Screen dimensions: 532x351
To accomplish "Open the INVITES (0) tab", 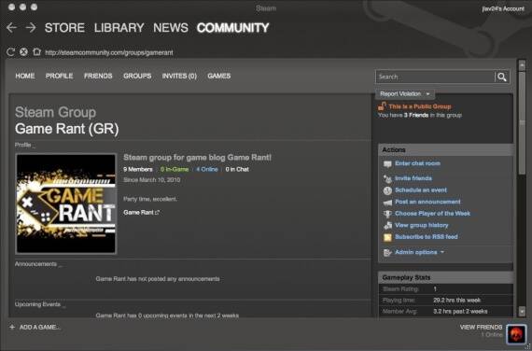I will [179, 76].
